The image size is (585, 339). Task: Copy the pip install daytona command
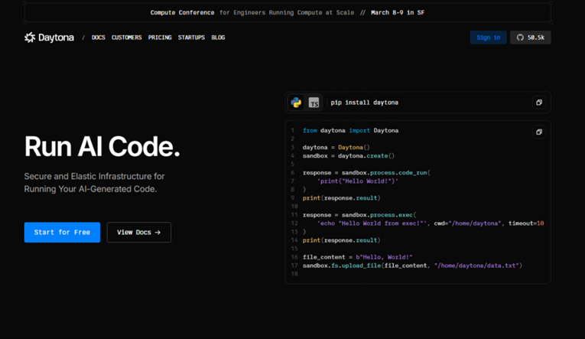[x=538, y=103]
